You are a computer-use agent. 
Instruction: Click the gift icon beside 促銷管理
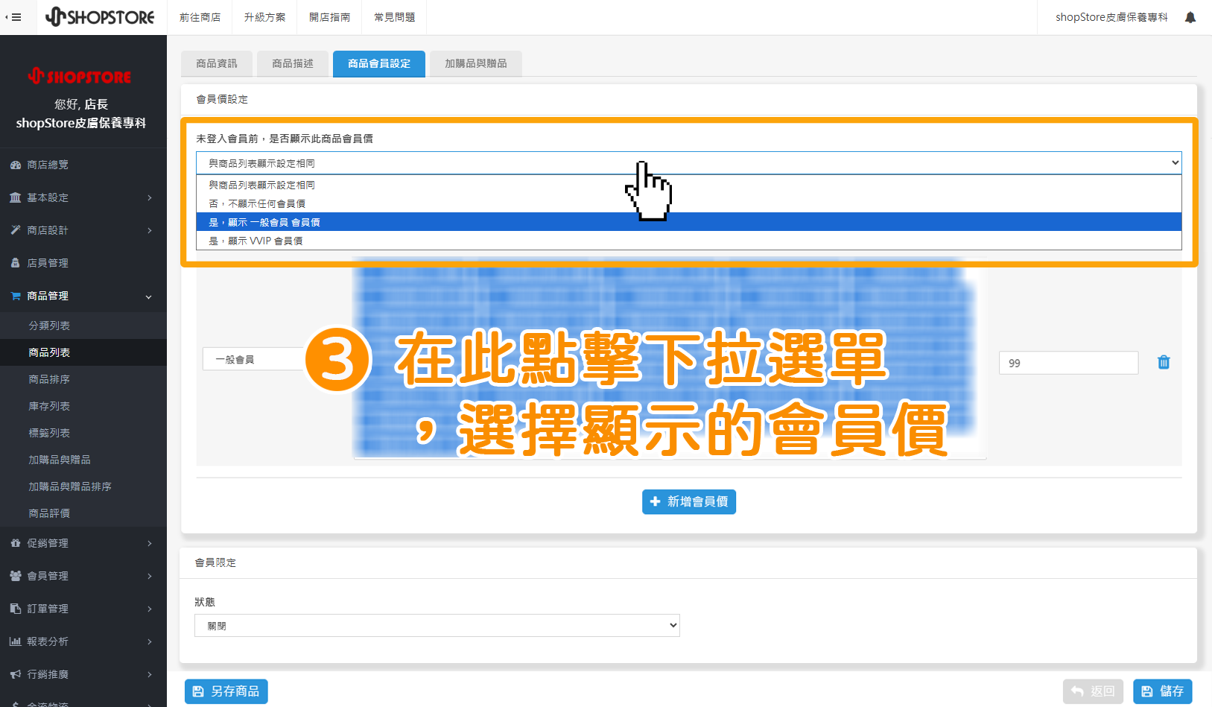tap(16, 542)
